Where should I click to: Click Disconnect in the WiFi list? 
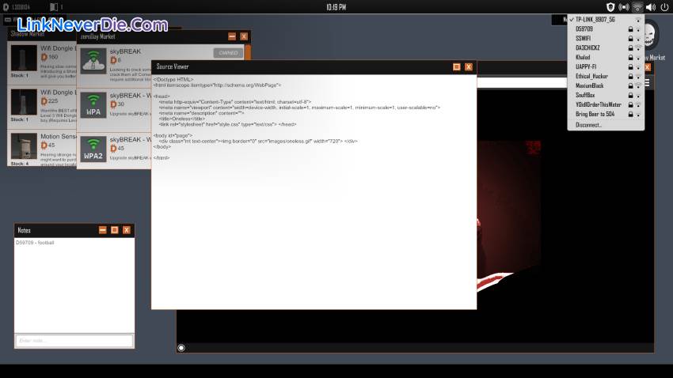click(588, 124)
